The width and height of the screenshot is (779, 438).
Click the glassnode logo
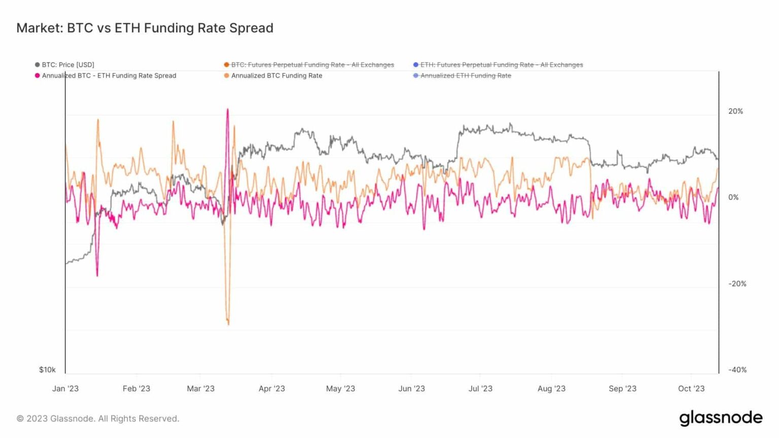(x=720, y=418)
